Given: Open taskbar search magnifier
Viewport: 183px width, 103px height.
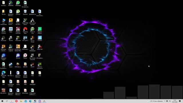Looking at the screenshot, I should 7,101.
